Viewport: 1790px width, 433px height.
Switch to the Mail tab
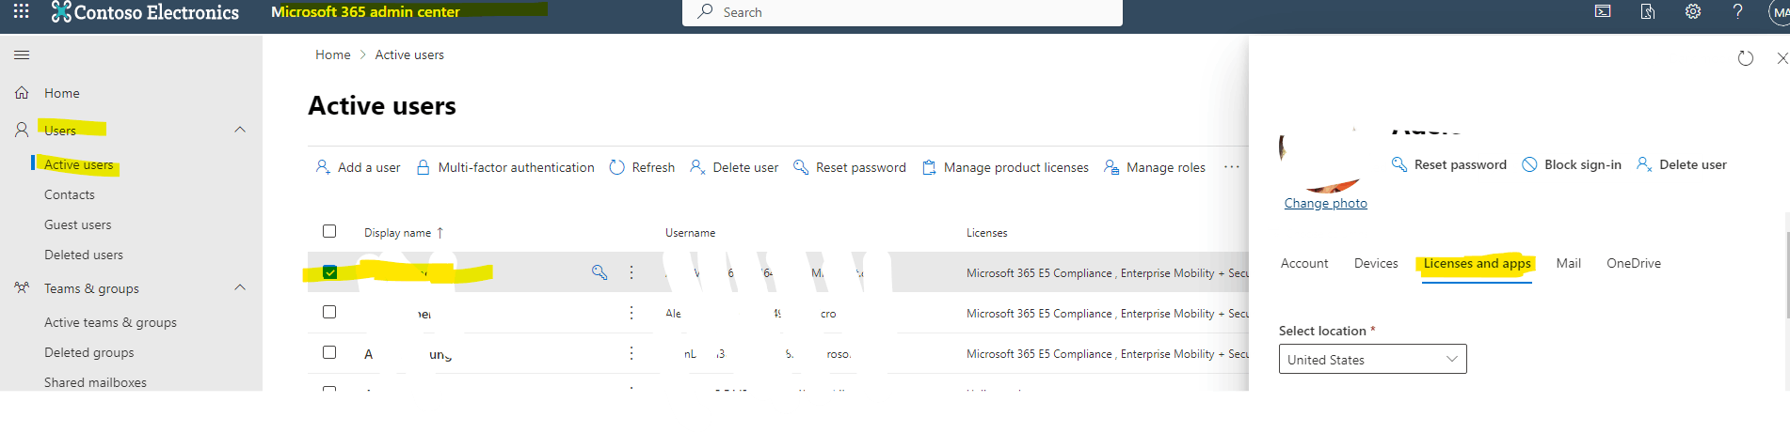click(1568, 263)
